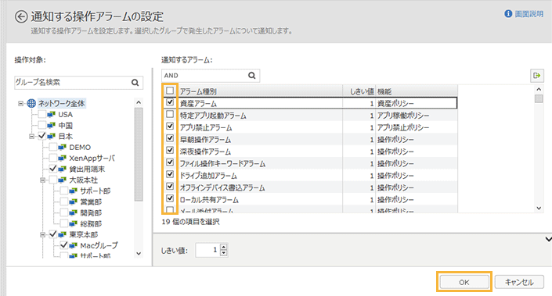This screenshot has height=296, width=552.
Task: Check the 中国 group checkbox
Action: click(x=42, y=126)
